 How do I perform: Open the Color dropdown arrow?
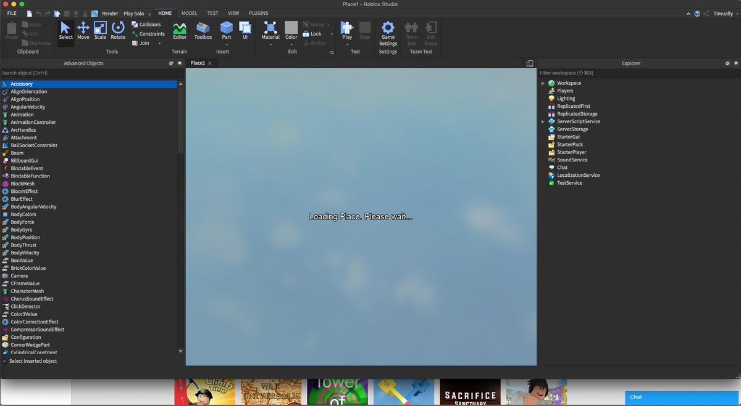pos(291,44)
